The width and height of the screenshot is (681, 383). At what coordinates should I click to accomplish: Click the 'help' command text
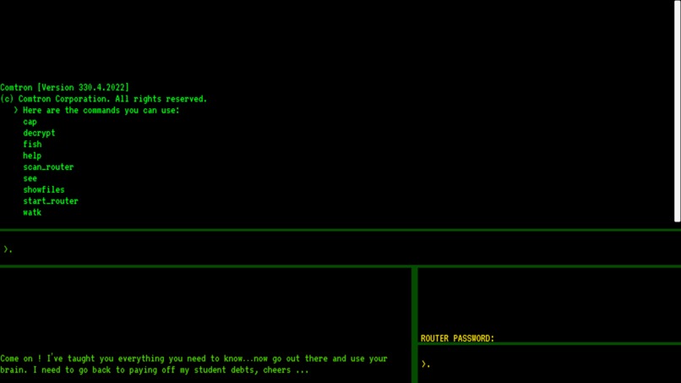(32, 156)
